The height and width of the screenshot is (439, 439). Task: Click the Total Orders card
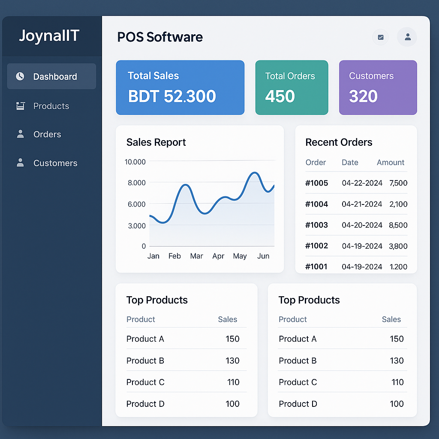(292, 87)
